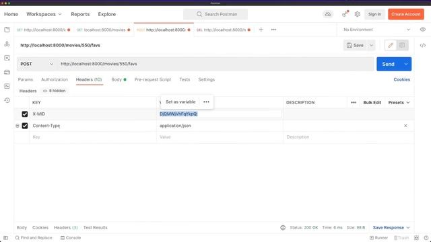
Task: Open the No Environment selector
Action: coord(376,30)
